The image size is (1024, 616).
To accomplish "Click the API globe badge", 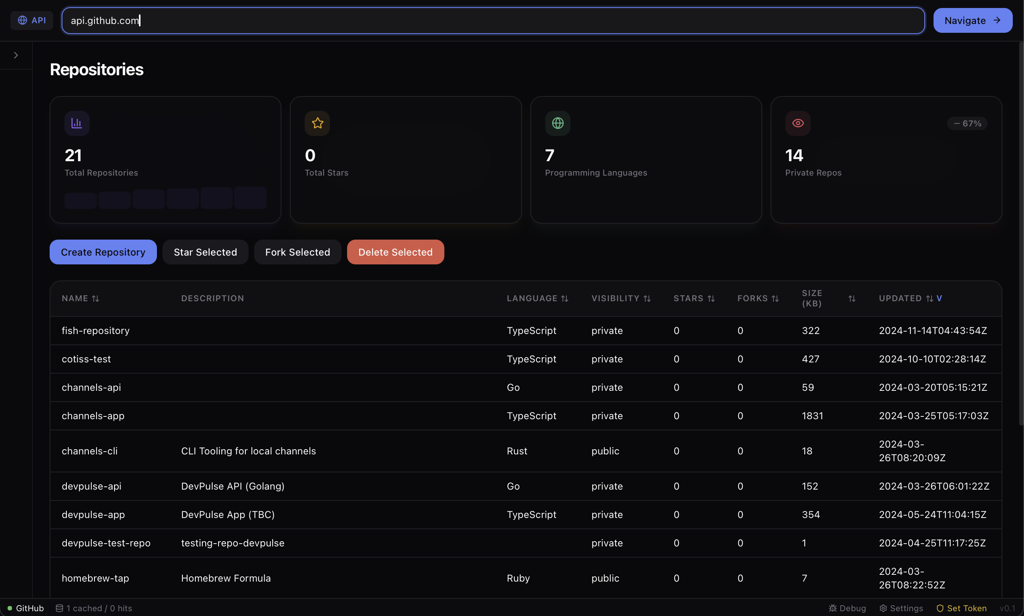I will pyautogui.click(x=32, y=20).
